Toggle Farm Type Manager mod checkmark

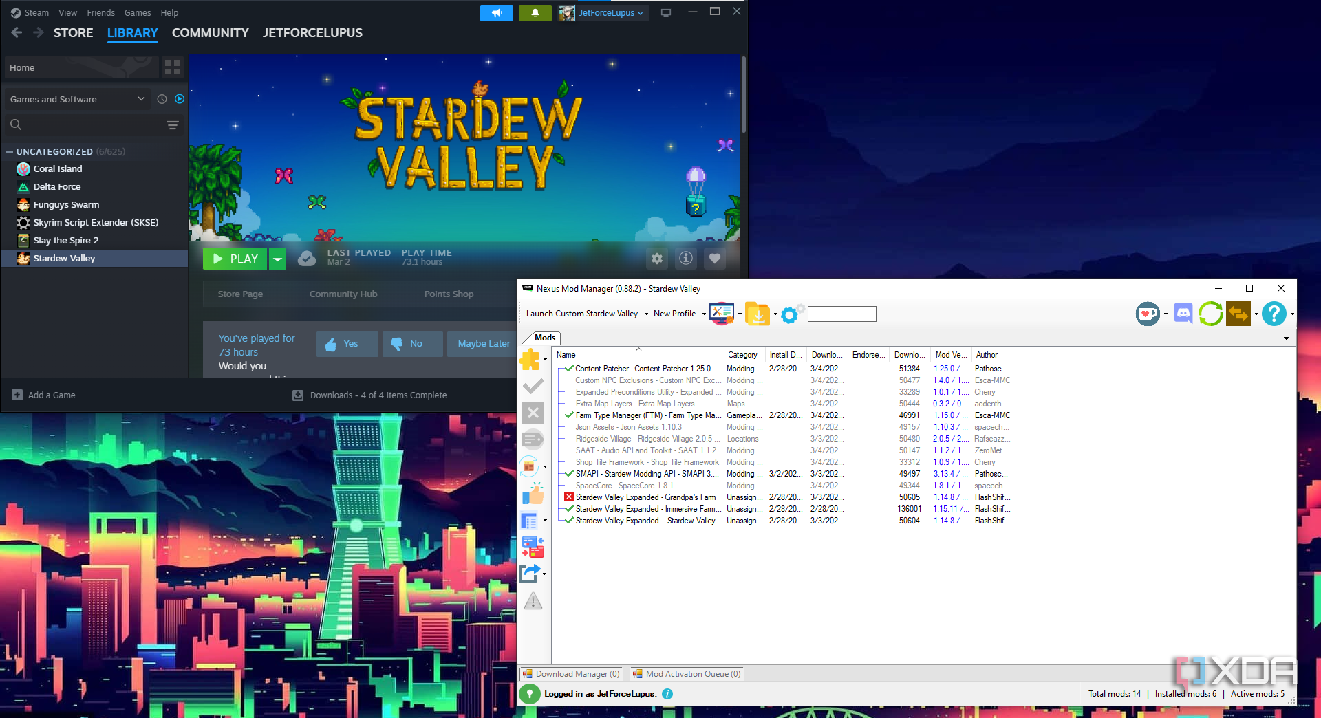click(569, 415)
